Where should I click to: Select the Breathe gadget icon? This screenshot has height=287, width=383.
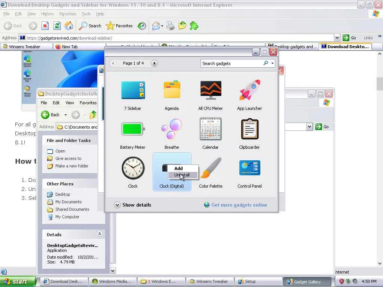pos(172,129)
